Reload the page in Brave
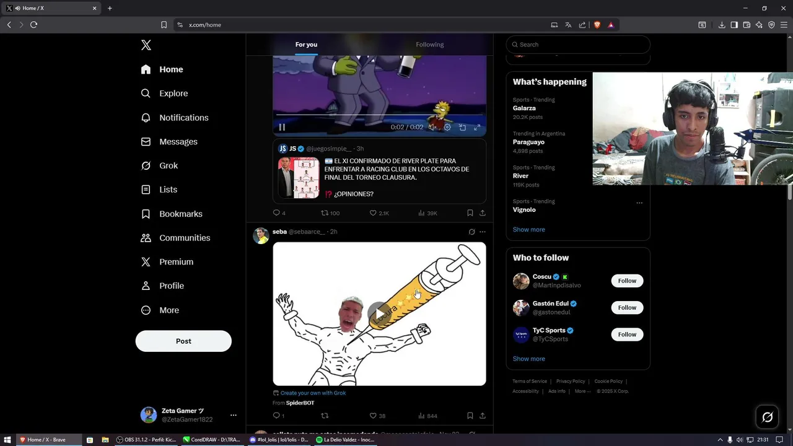Viewport: 793px width, 446px height. pos(33,25)
